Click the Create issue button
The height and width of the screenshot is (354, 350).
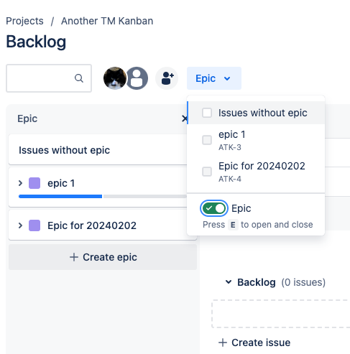coord(254,343)
